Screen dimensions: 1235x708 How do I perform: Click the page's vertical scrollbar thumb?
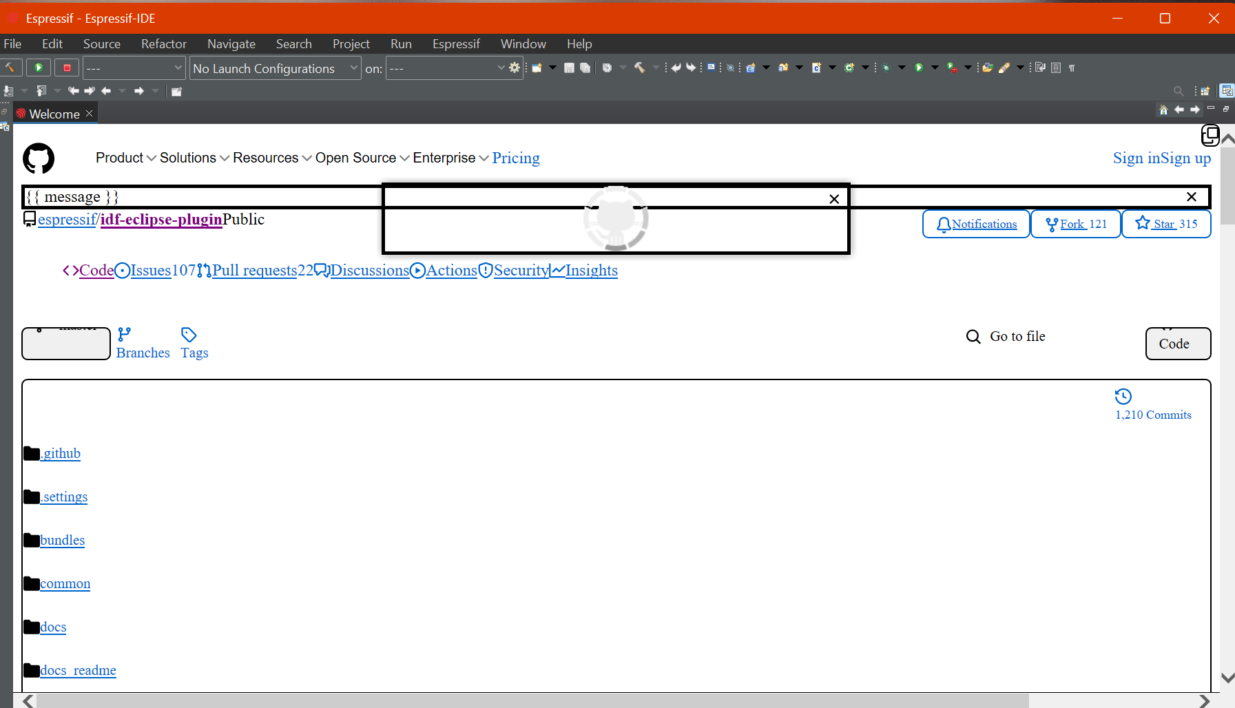(1227, 186)
